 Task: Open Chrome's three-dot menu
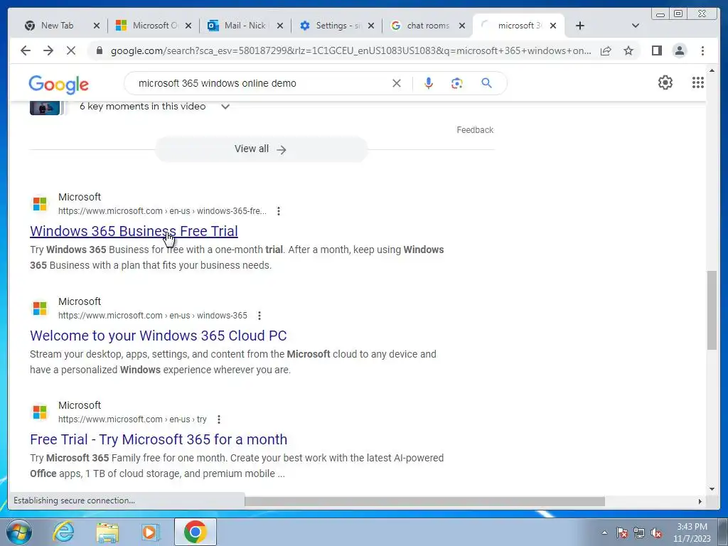pos(702,50)
